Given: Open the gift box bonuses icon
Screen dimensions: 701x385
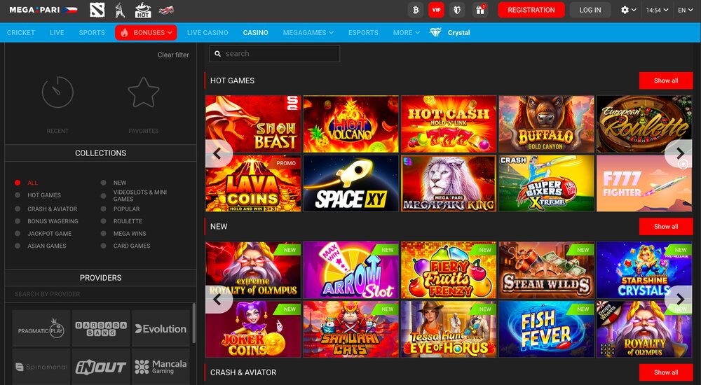Looking at the screenshot, I should click(x=480, y=10).
